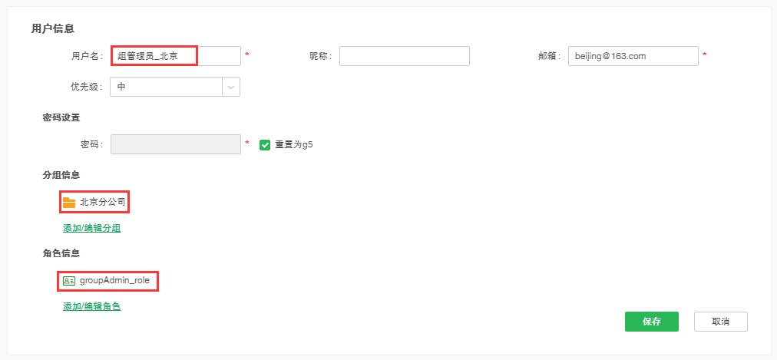Click the role card icon beside groupAdmin_role
The image size is (777, 360).
69,281
